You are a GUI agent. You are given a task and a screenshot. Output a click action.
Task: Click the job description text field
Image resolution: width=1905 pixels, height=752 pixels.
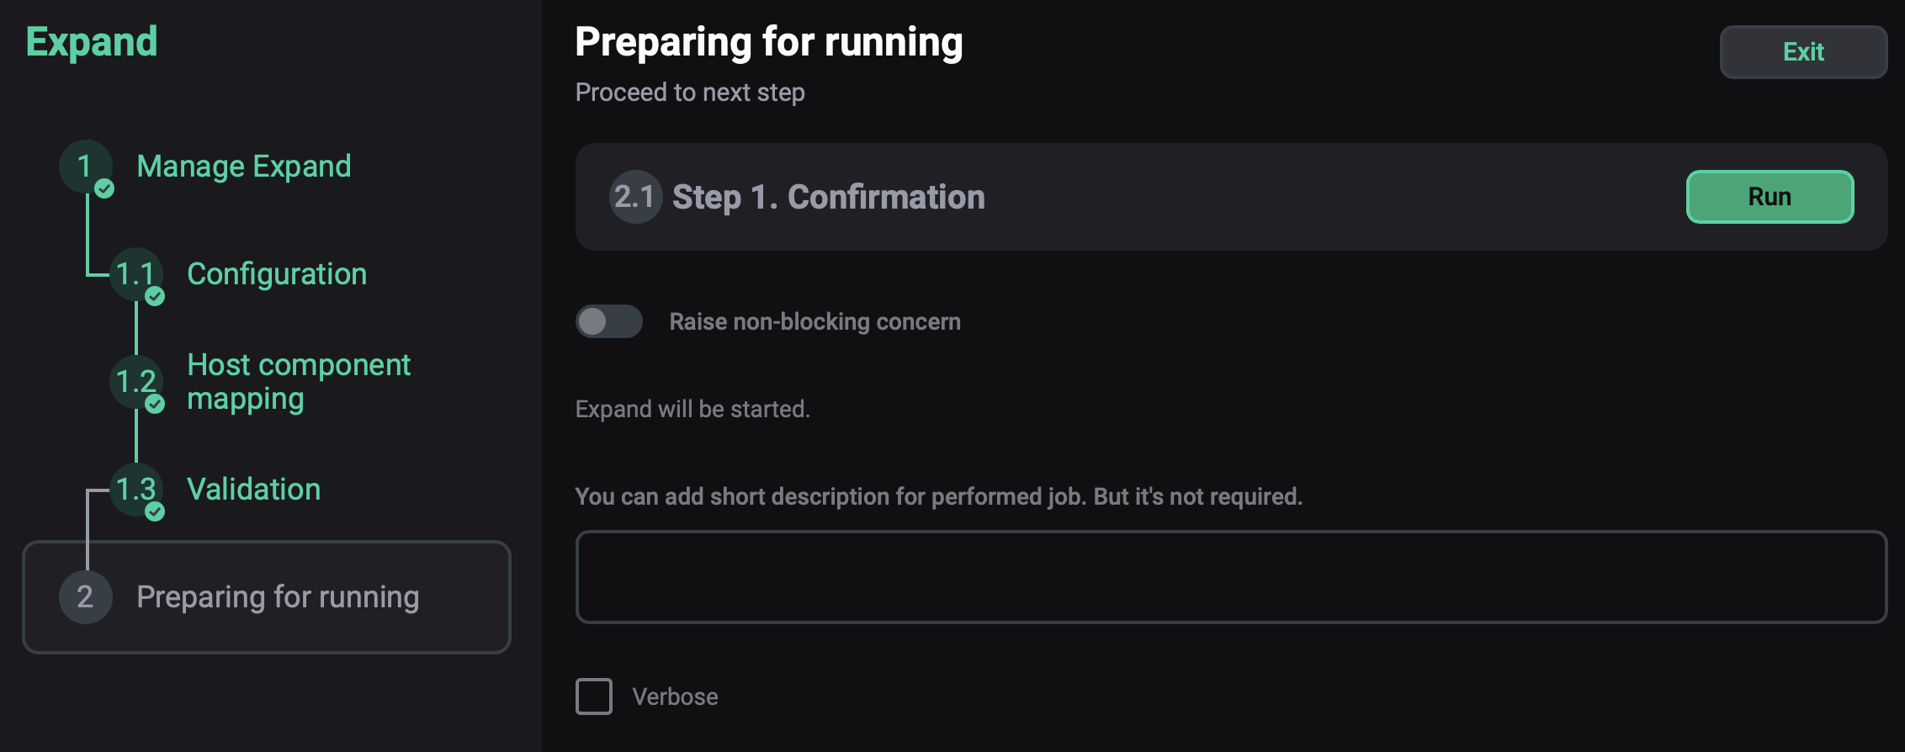1230,577
